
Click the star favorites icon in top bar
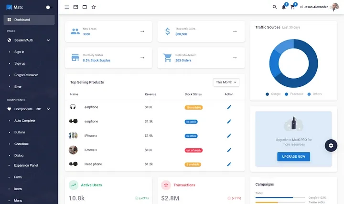[94, 7]
